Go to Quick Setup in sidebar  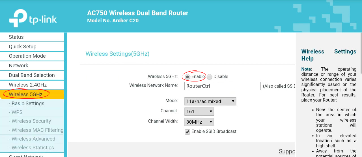[23, 47]
